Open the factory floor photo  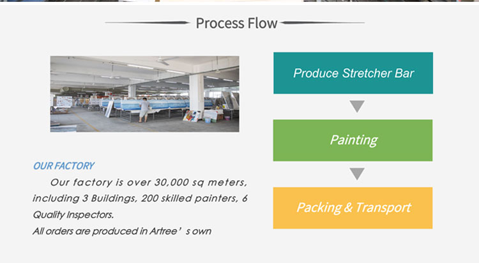[145, 94]
